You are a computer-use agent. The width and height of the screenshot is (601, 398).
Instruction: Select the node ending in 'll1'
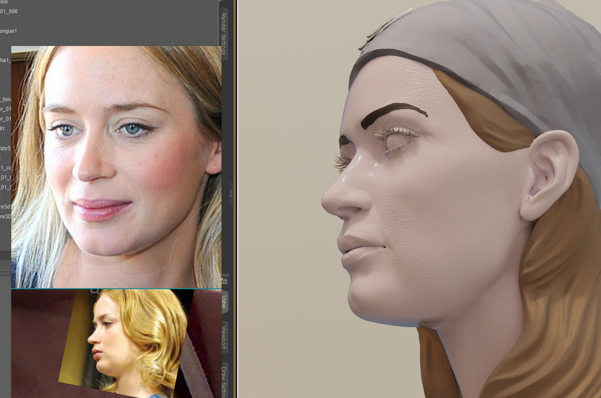[4, 128]
